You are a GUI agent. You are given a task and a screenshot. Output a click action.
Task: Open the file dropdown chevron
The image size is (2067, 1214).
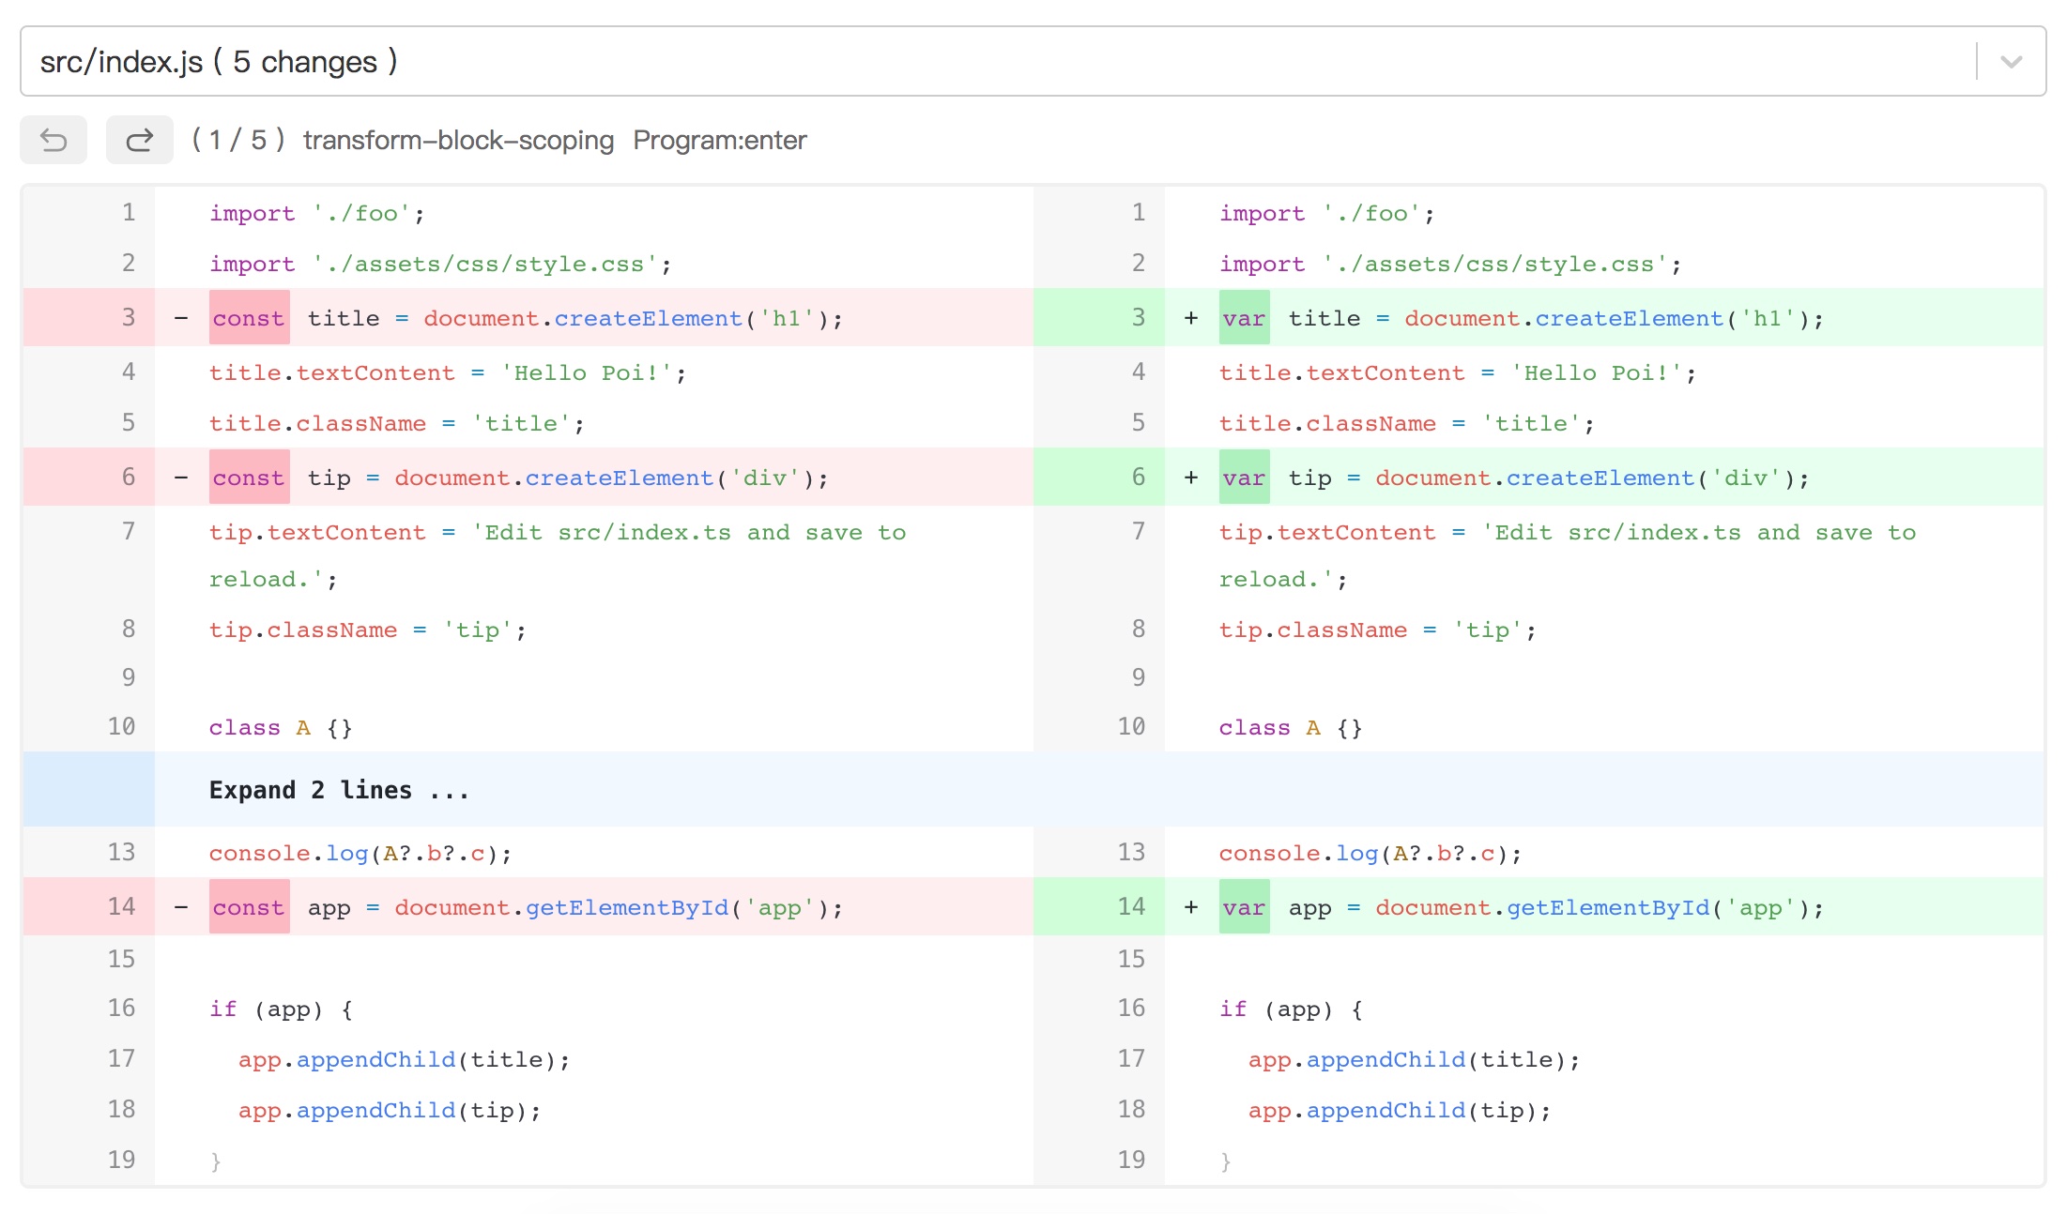[2010, 62]
